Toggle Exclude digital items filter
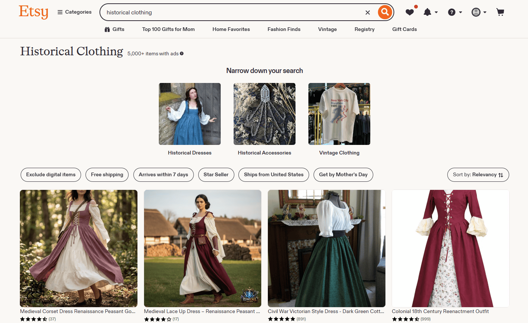 50,174
